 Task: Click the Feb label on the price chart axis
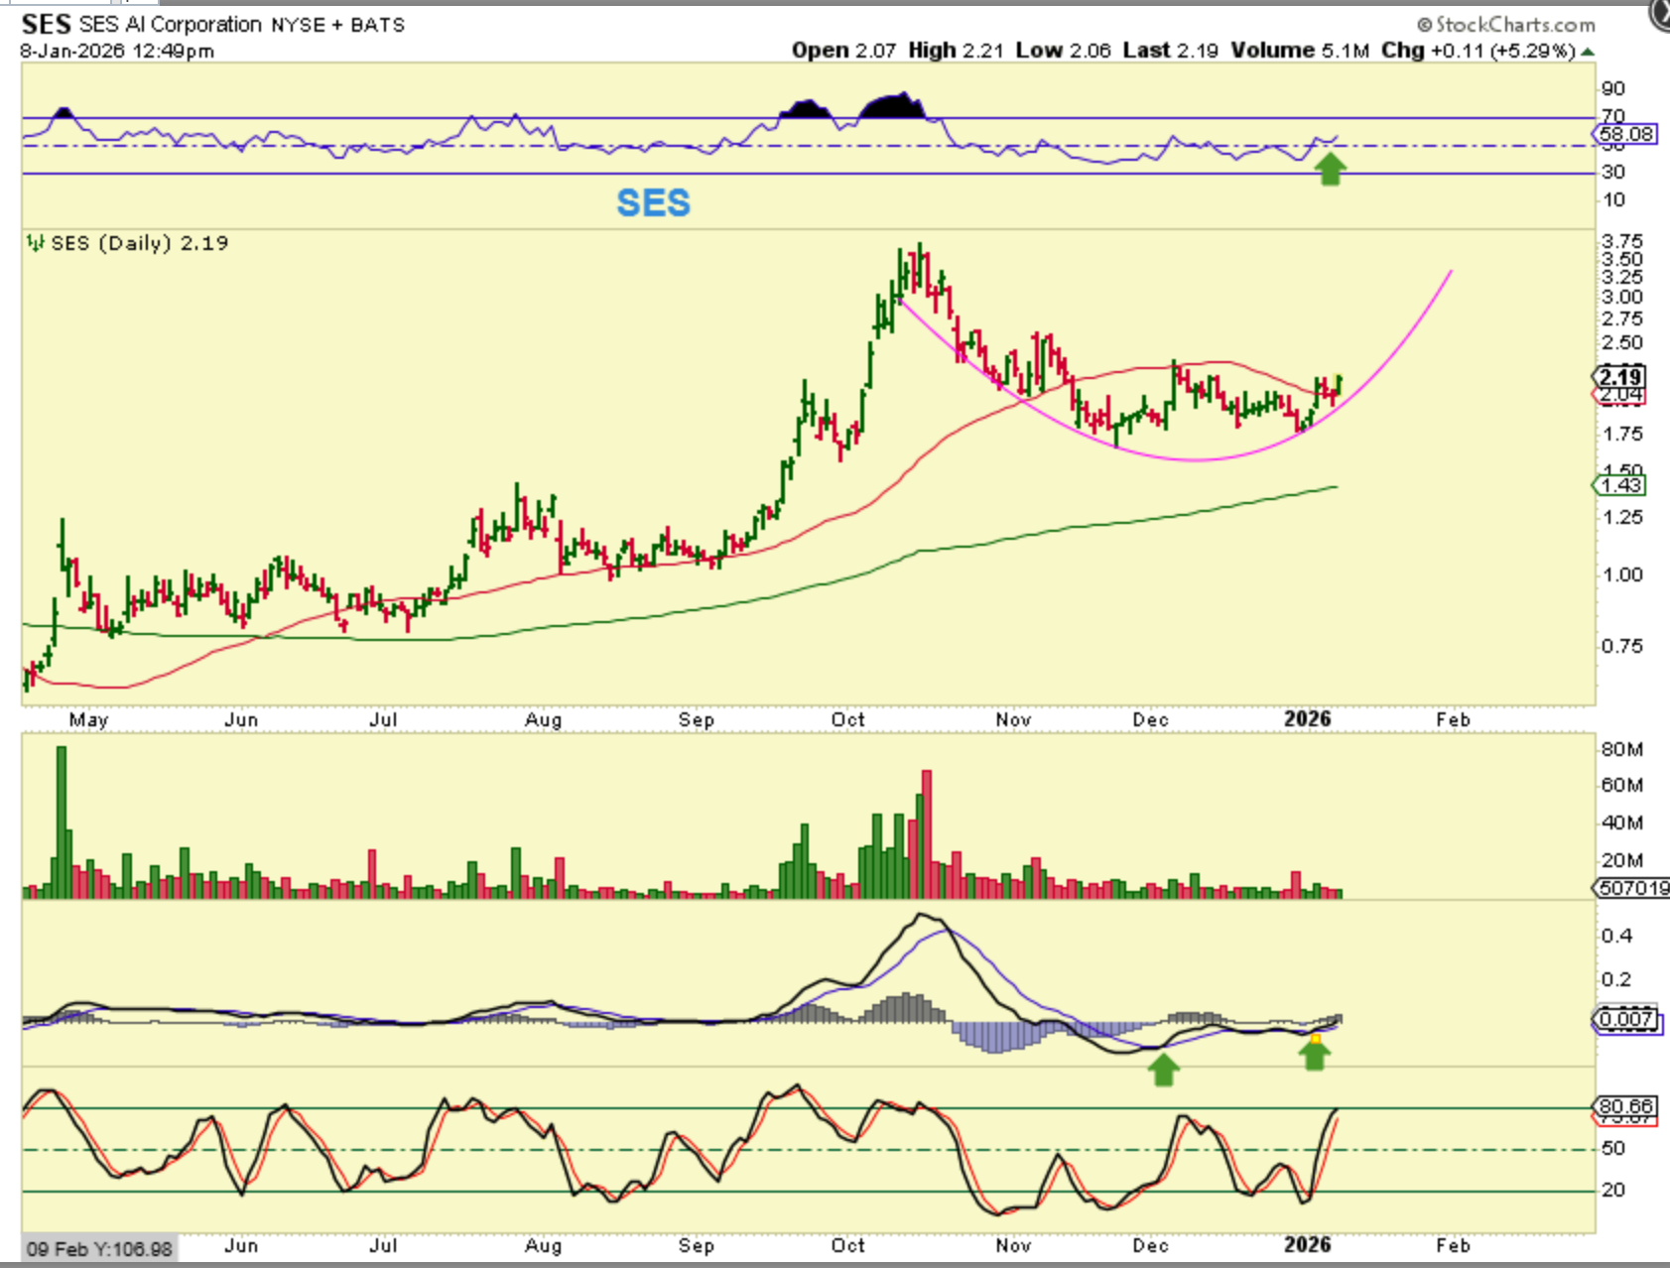click(1453, 720)
